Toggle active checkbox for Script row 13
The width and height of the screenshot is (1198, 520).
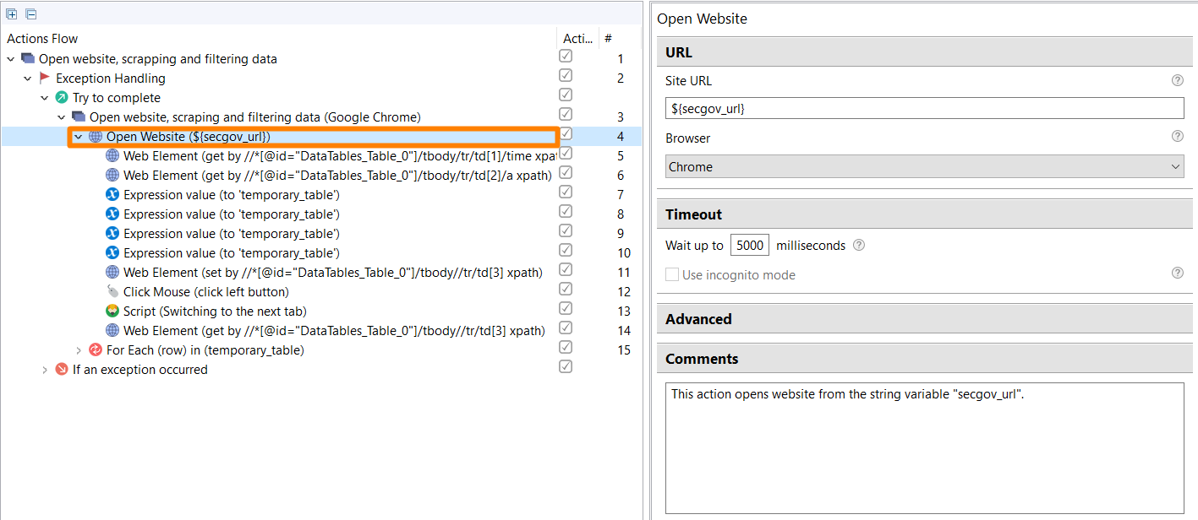click(566, 308)
